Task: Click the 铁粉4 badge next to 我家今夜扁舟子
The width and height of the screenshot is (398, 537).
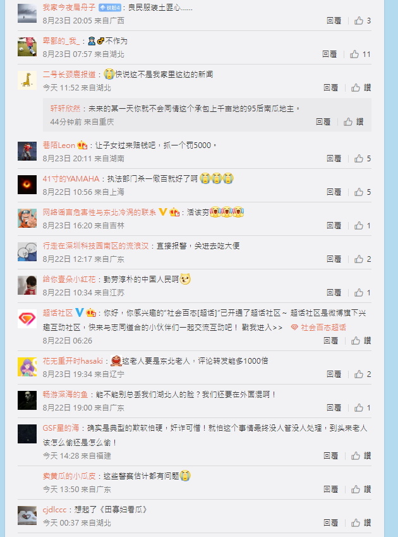Action: 110,8
